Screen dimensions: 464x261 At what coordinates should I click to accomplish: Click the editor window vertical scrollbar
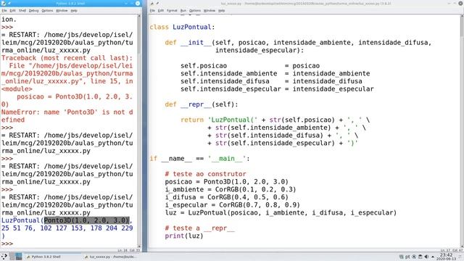click(x=462, y=131)
